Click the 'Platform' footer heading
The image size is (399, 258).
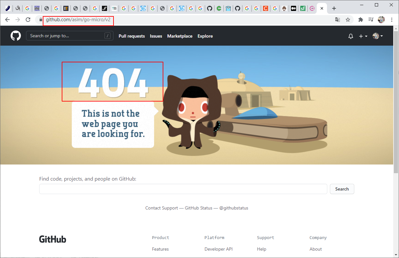[x=214, y=238]
